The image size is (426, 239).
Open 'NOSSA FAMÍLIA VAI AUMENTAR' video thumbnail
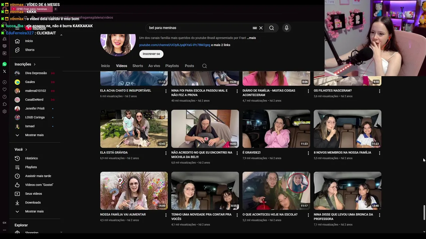[x=134, y=191]
